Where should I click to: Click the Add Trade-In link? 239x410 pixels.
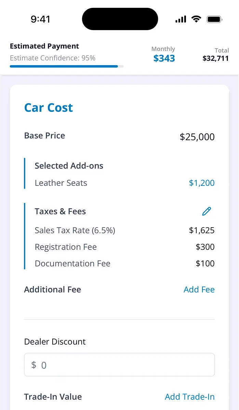coord(190,397)
